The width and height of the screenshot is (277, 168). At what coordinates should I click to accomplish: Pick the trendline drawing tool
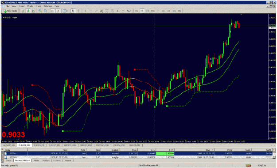96,11
